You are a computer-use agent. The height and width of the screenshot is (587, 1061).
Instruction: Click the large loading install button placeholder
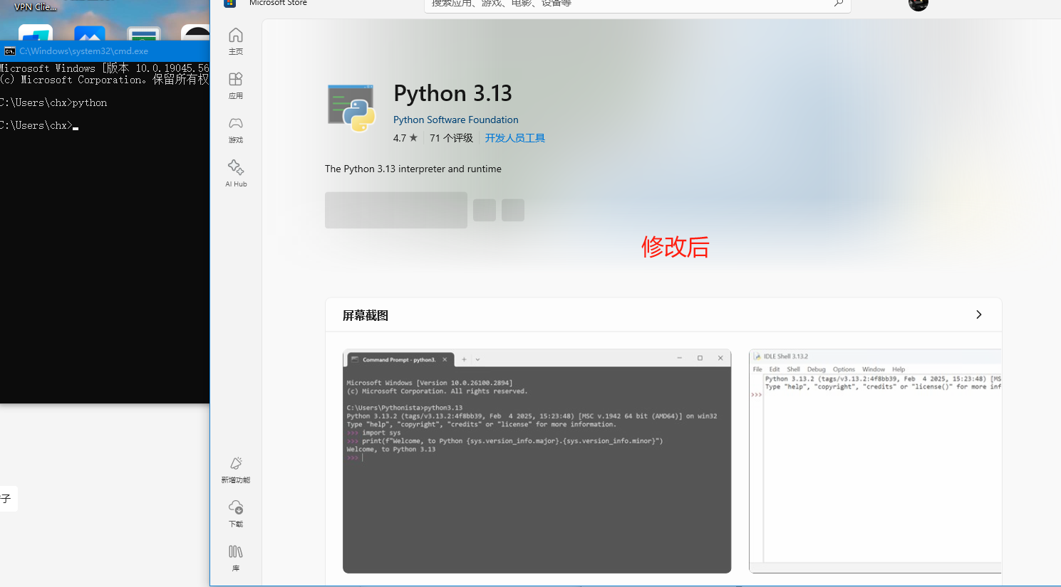pos(396,210)
